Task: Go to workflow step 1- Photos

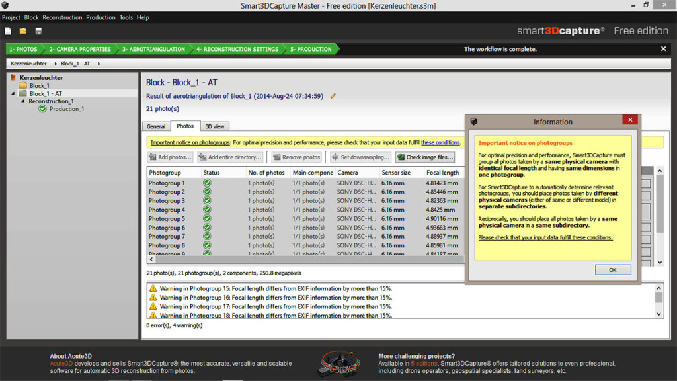Action: [x=24, y=49]
